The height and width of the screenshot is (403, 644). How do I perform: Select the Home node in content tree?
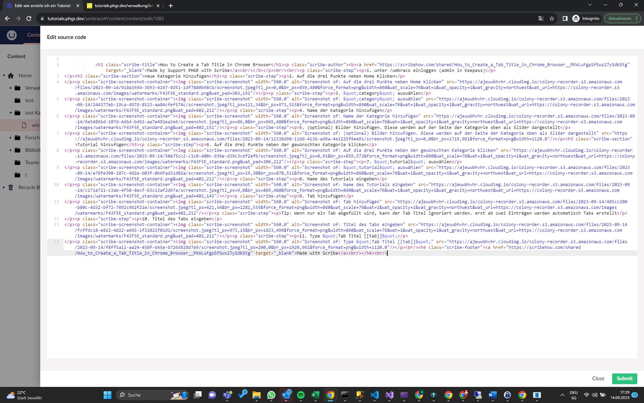pos(25,76)
